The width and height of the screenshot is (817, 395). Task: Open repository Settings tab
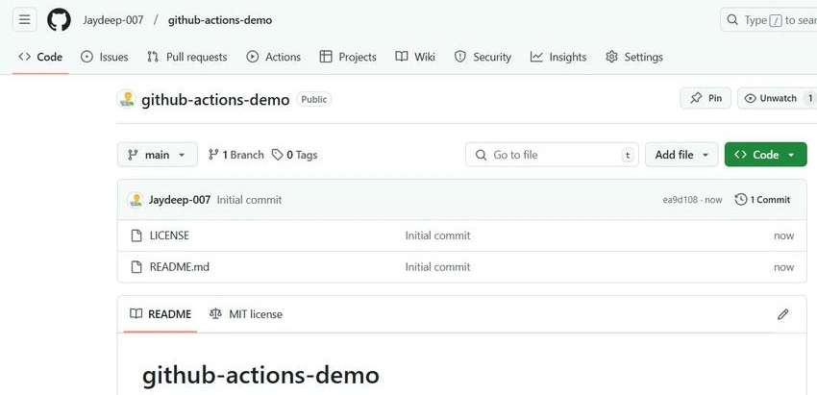[x=634, y=57]
